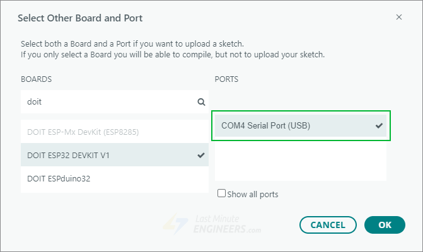Click the "Show all ports" label text
The height and width of the screenshot is (252, 423).
coord(253,194)
